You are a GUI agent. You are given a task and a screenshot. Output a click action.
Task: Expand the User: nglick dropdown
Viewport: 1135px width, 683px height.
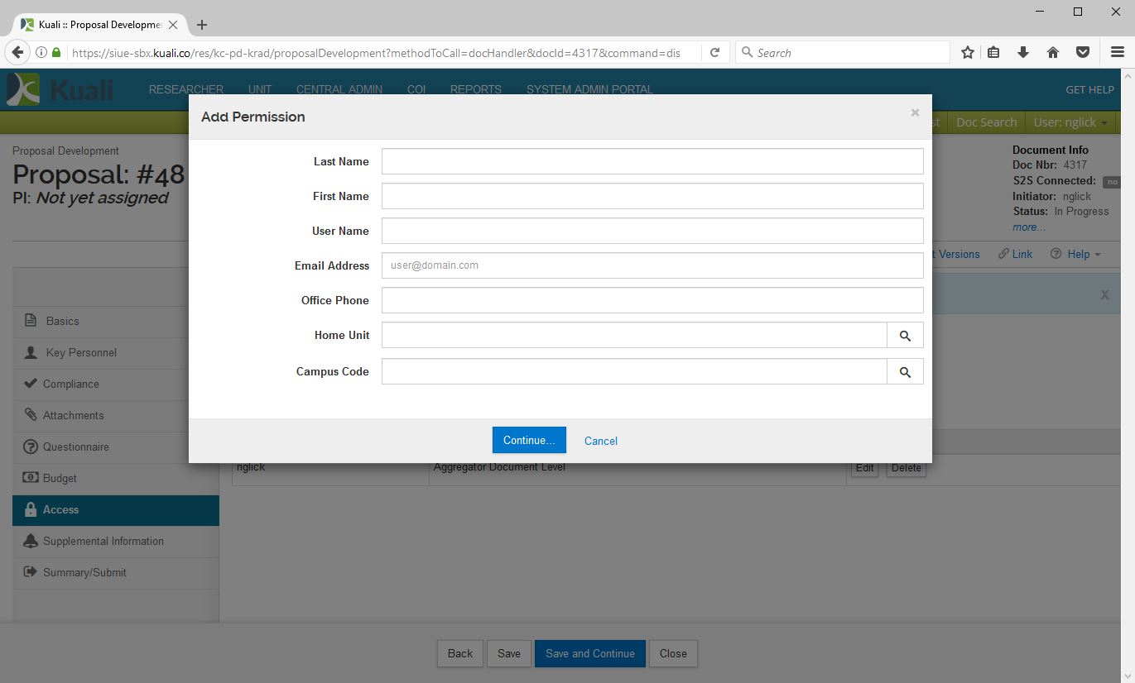coord(1070,122)
